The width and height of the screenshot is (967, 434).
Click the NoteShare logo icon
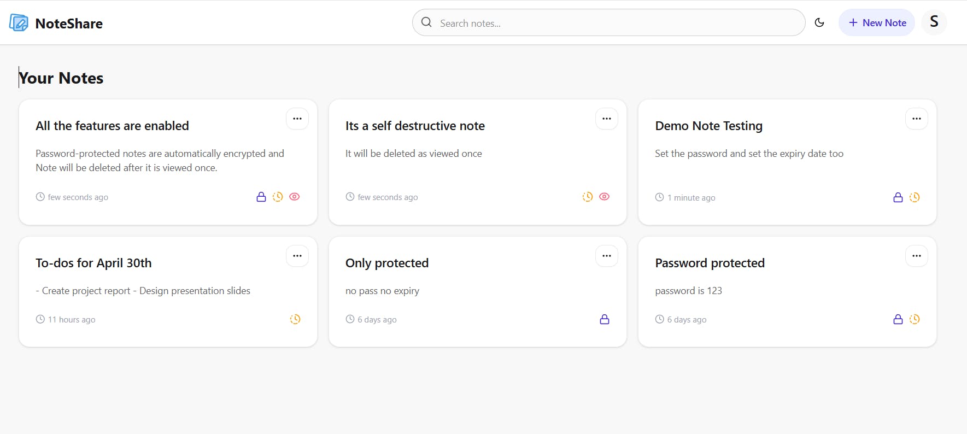[x=19, y=23]
